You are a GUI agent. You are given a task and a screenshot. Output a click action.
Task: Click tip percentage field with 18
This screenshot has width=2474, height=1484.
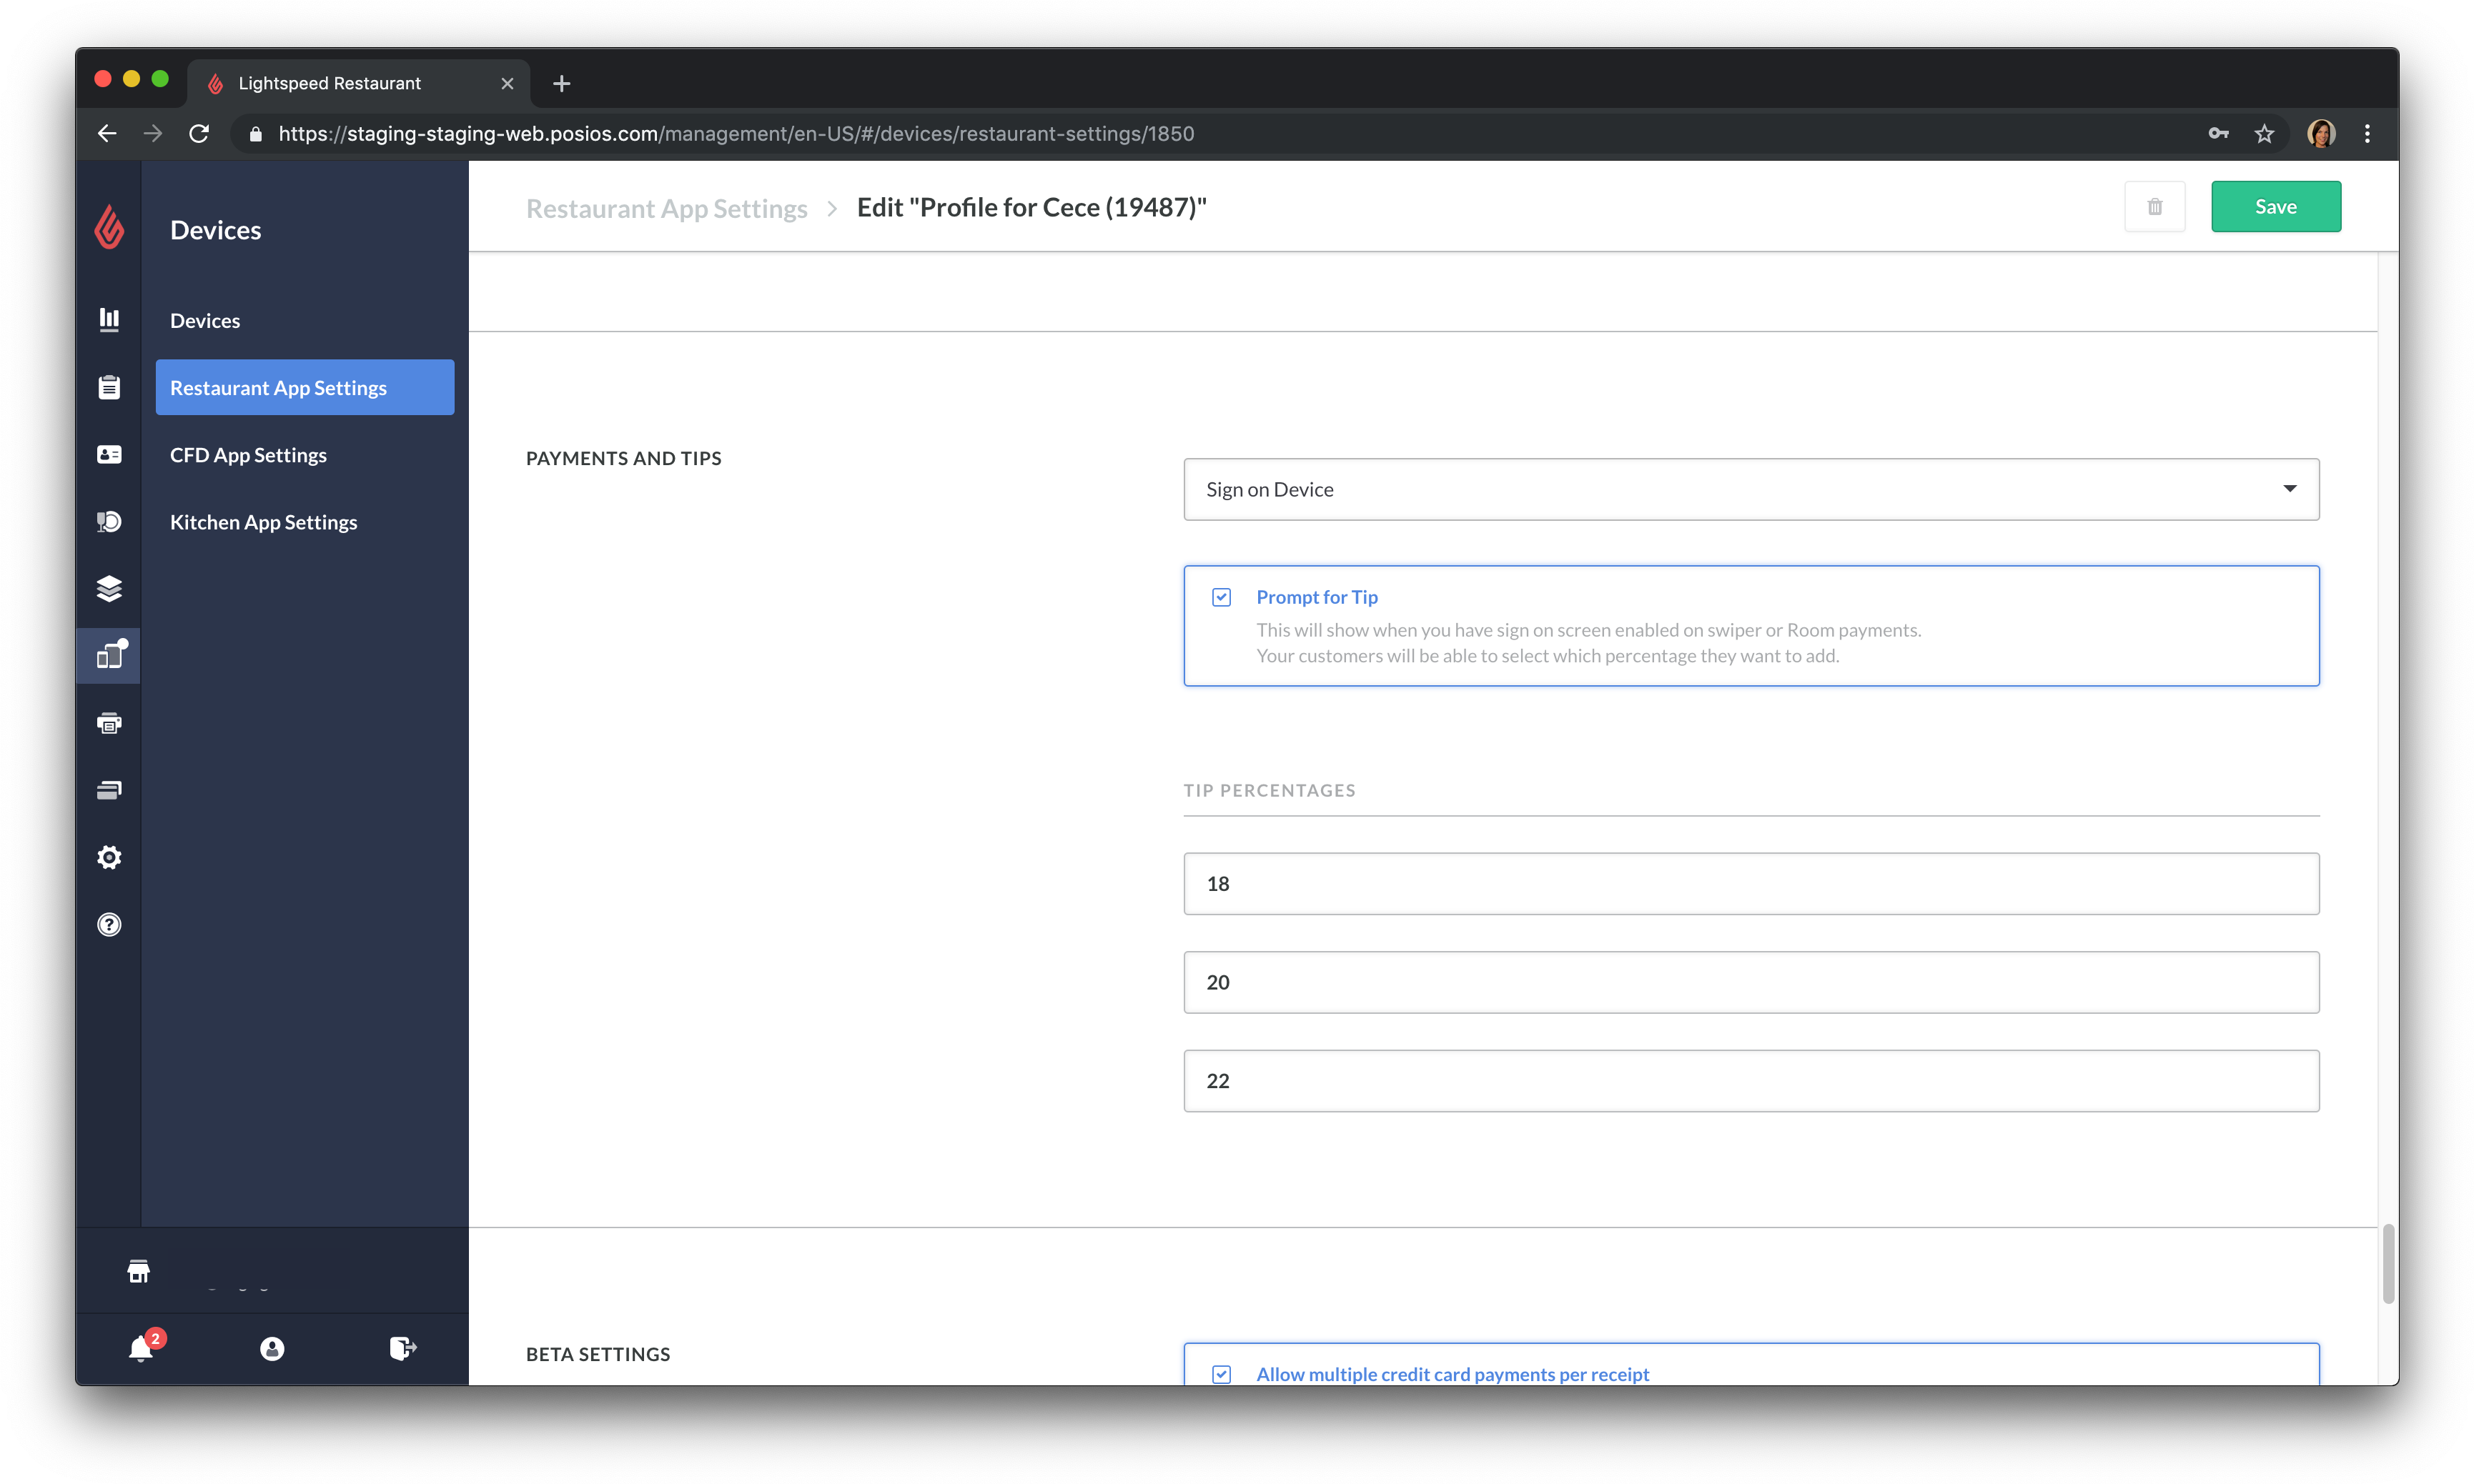(1751, 883)
